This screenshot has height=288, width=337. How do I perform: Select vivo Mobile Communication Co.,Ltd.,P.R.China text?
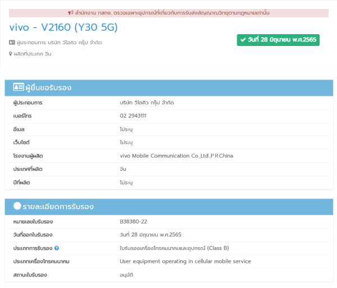(176, 156)
